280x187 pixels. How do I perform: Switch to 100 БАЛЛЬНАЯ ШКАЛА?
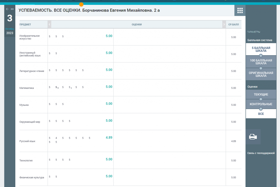(261, 62)
